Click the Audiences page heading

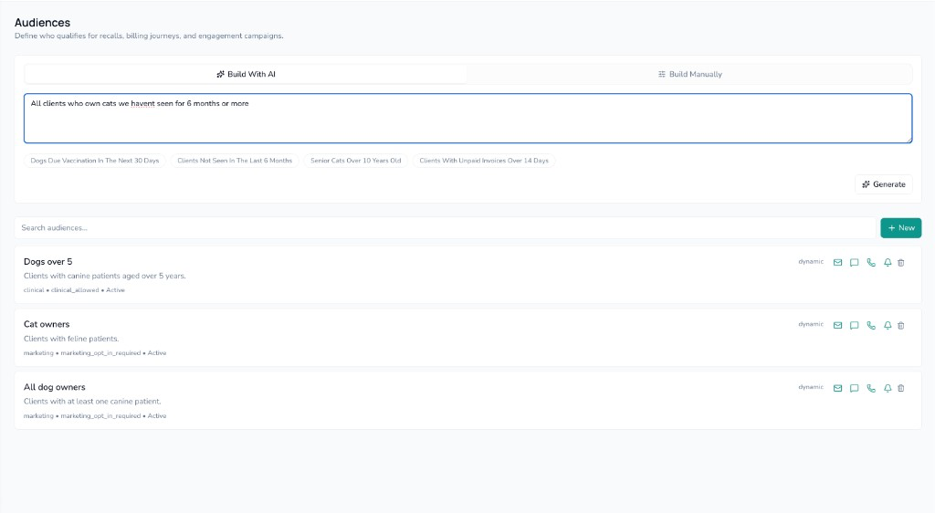(x=42, y=23)
